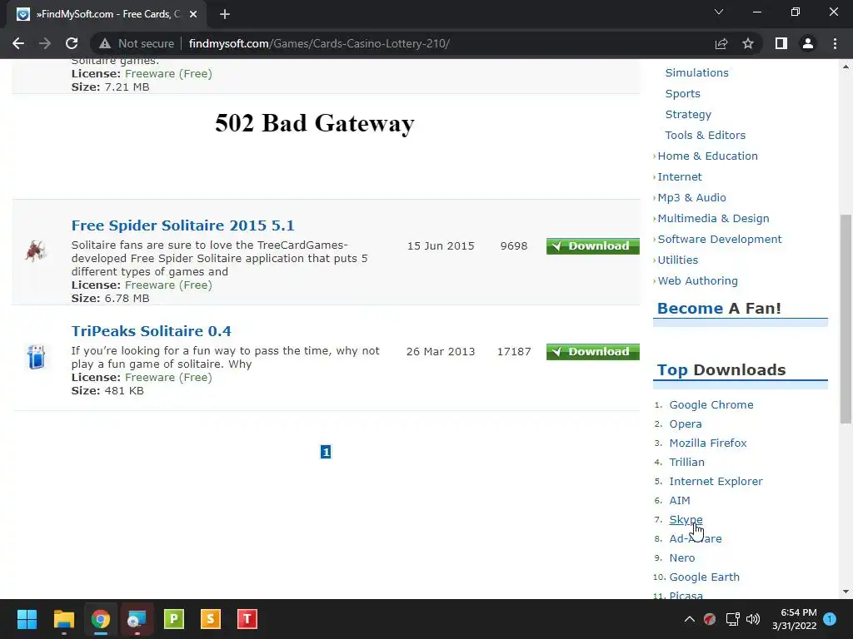Open Opera in Top Downloads

[686, 424]
